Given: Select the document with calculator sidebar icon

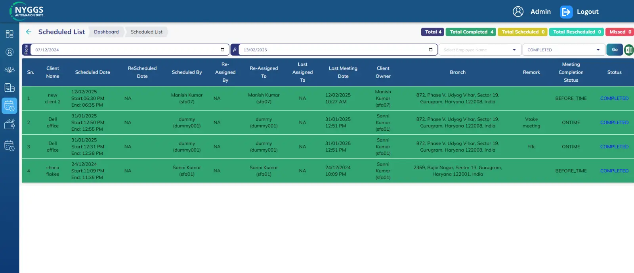Looking at the screenshot, I should tap(10, 88).
